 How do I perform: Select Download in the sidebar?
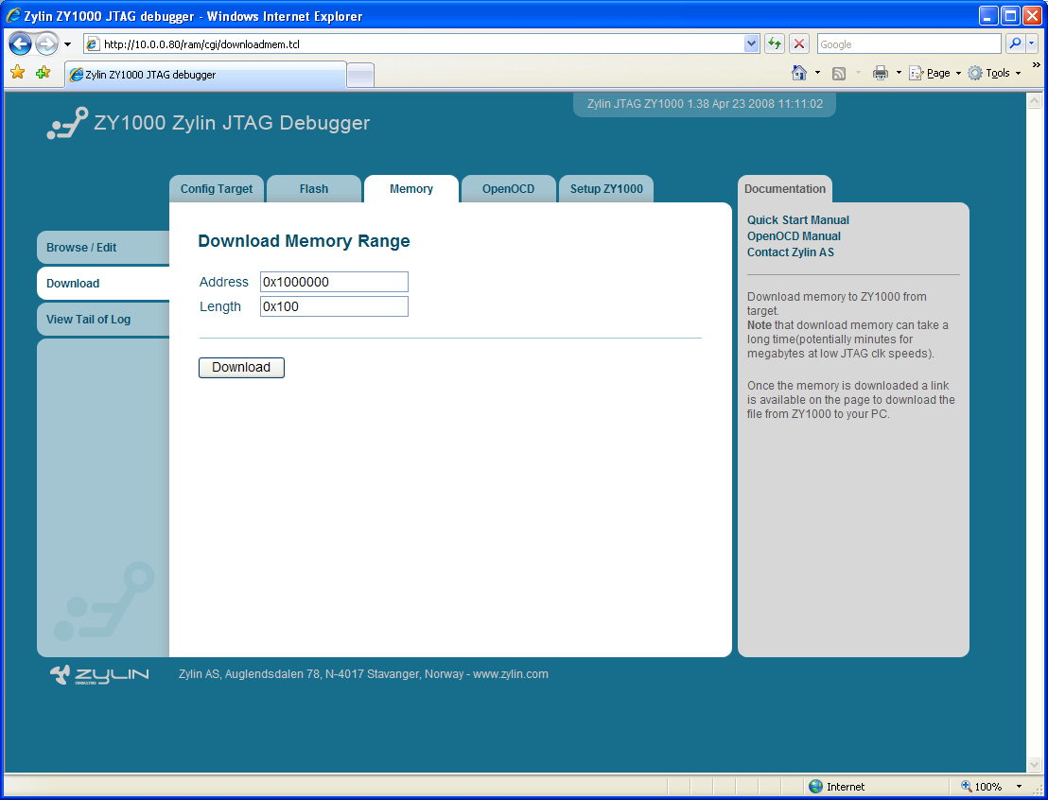(x=104, y=284)
